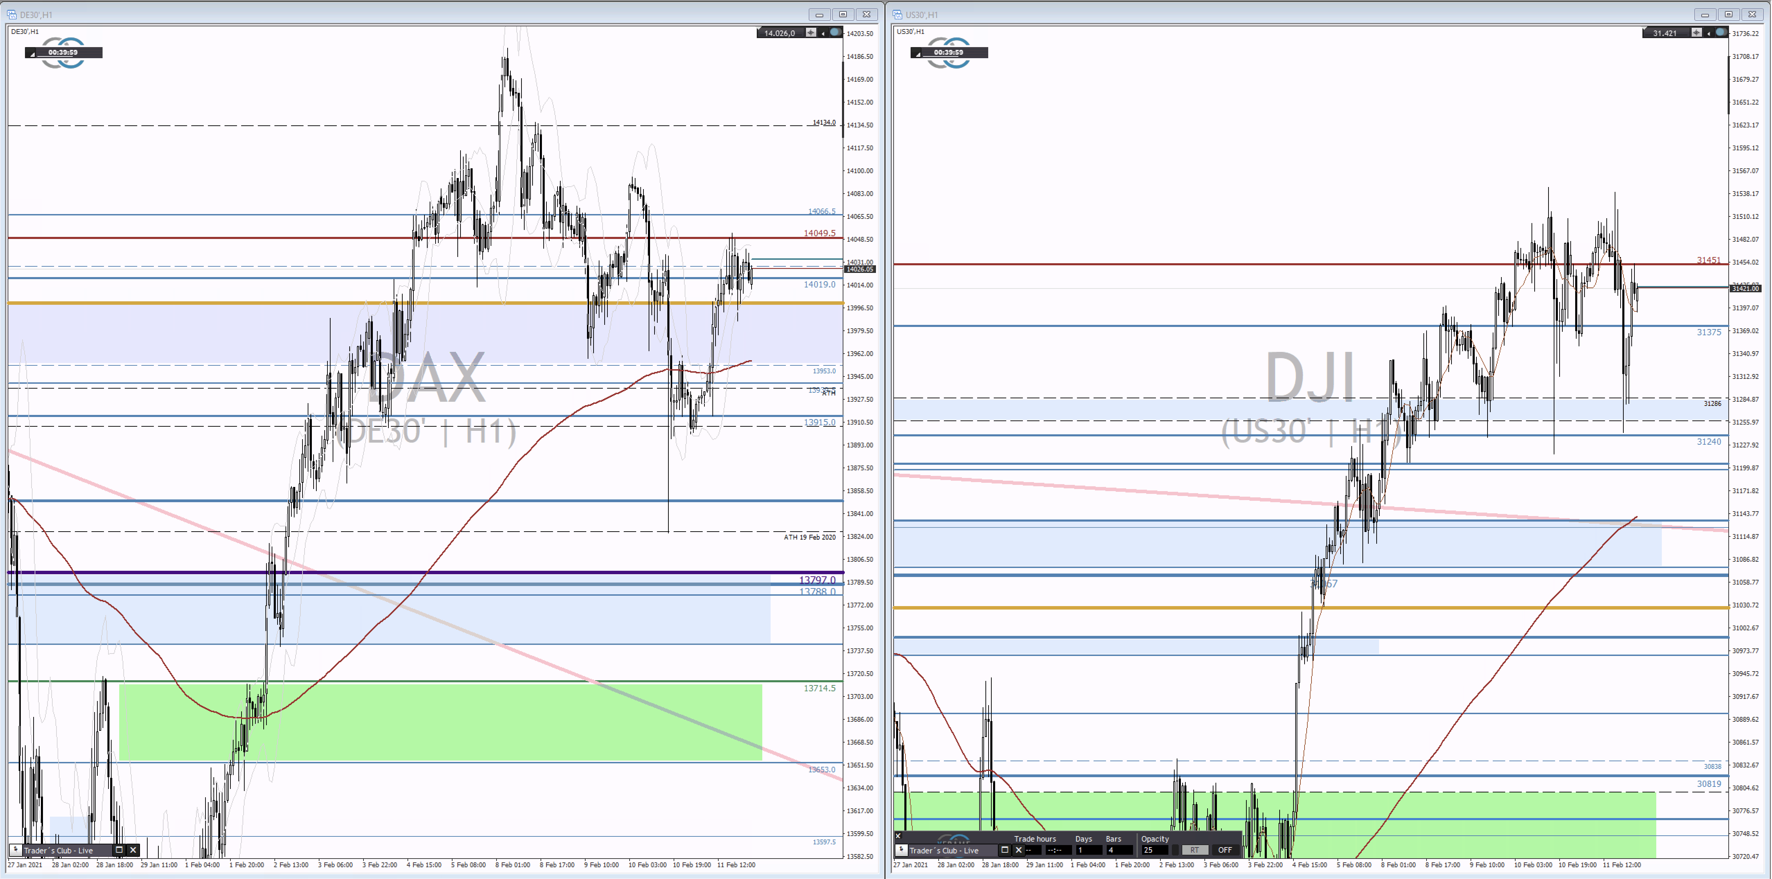Click the 31240 level label on the DJI chart
The height and width of the screenshot is (879, 1772).
click(1709, 442)
